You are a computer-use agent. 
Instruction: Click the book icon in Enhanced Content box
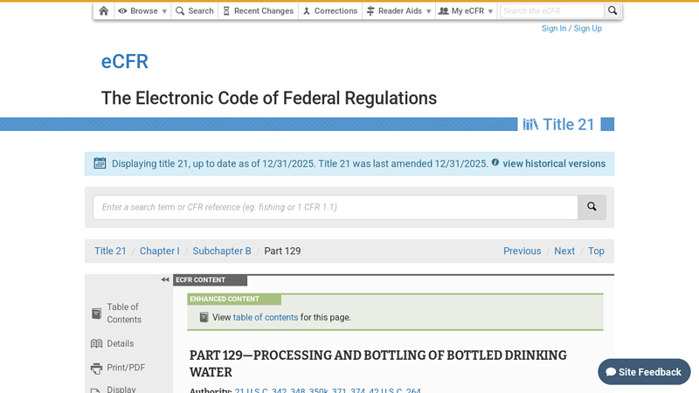(204, 317)
